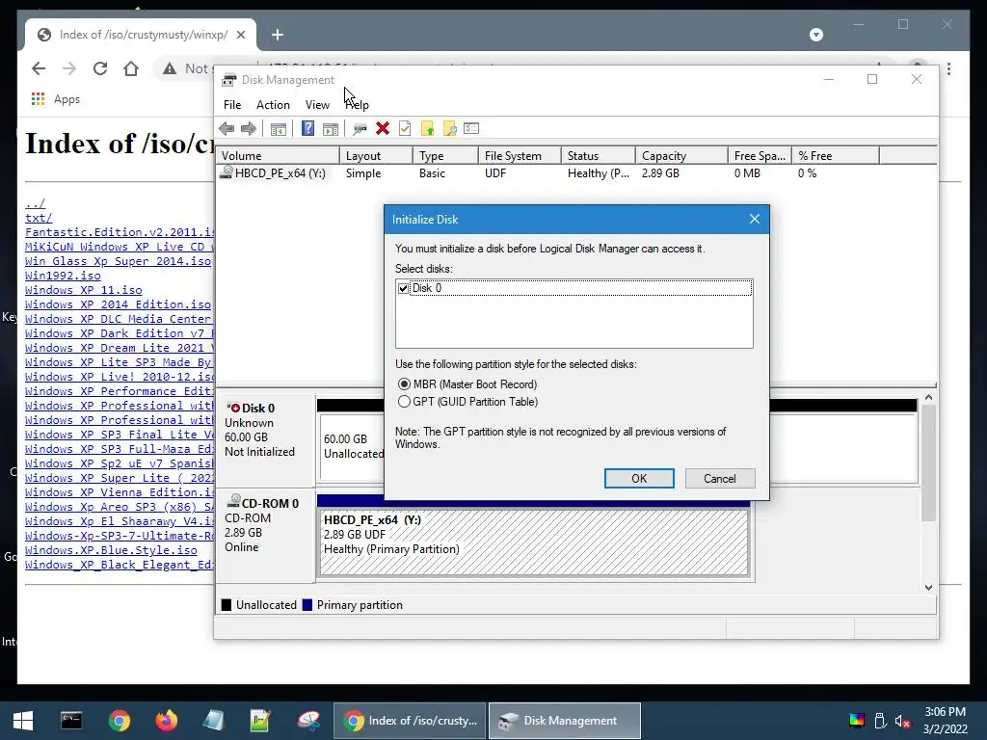987x740 pixels.
Task: Click the yellow page with magnifier icon
Action: pyautogui.click(x=449, y=128)
